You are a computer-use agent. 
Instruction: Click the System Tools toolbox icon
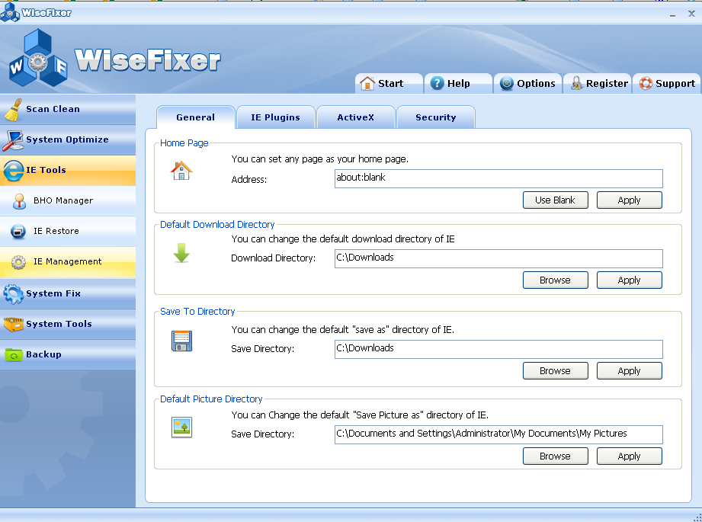coord(13,324)
